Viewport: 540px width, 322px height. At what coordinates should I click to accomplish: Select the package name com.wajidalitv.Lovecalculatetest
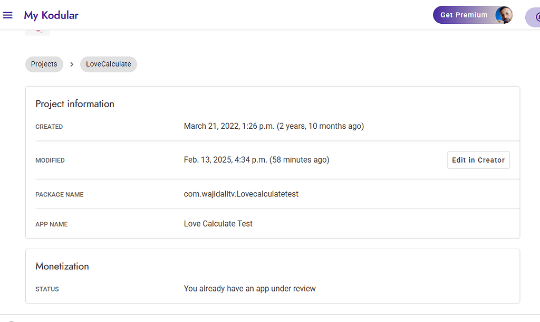click(x=241, y=194)
